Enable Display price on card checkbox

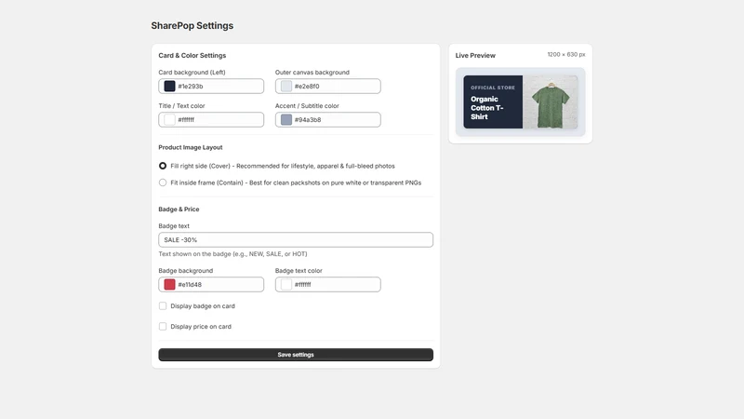tap(163, 327)
